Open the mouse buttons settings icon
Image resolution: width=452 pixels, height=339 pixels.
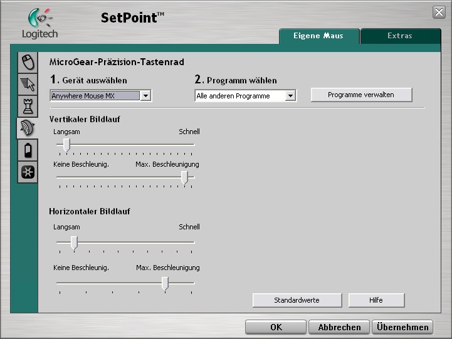tap(28, 62)
